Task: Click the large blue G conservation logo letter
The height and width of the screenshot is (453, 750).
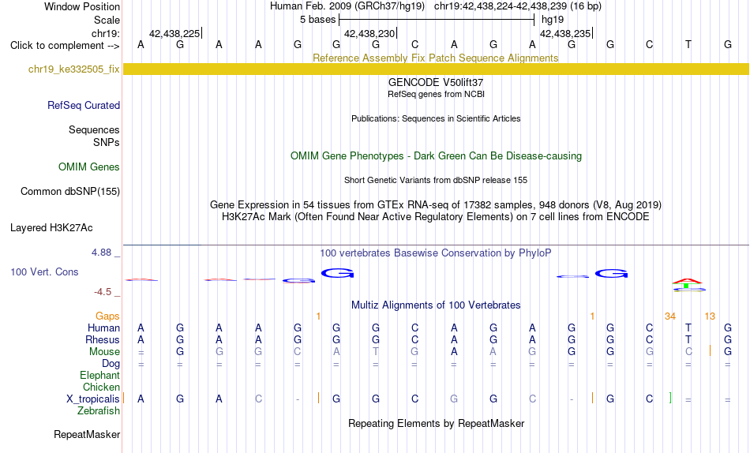Action: (x=337, y=273)
